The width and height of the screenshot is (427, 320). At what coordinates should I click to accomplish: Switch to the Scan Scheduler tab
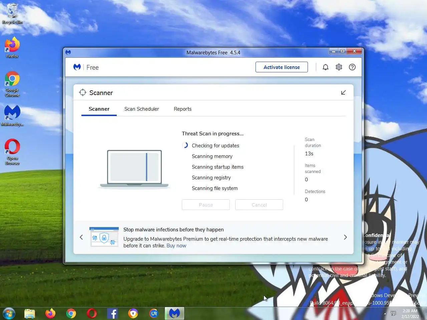point(141,109)
